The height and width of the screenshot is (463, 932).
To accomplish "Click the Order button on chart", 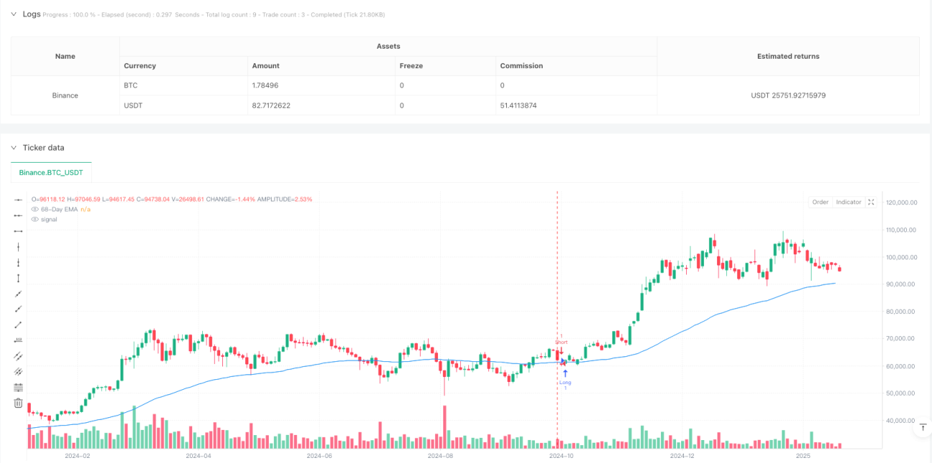I will [820, 202].
